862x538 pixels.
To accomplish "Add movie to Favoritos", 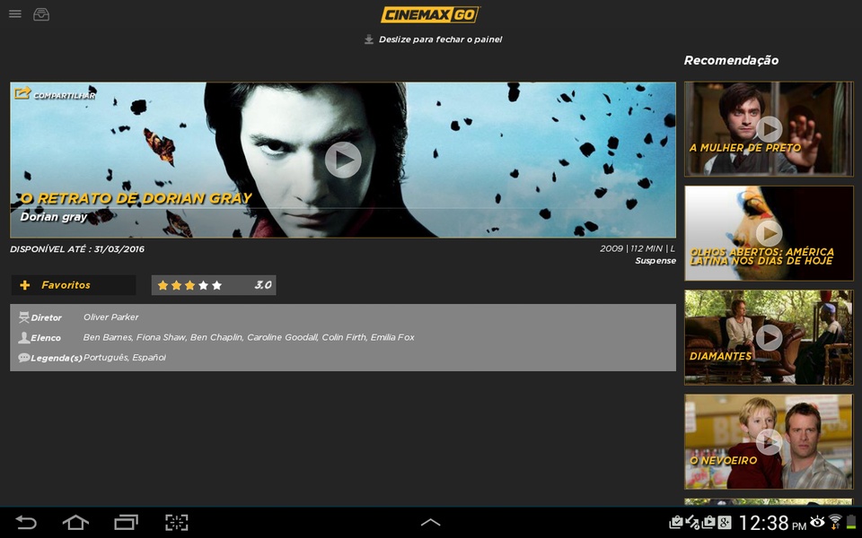I will (x=73, y=285).
